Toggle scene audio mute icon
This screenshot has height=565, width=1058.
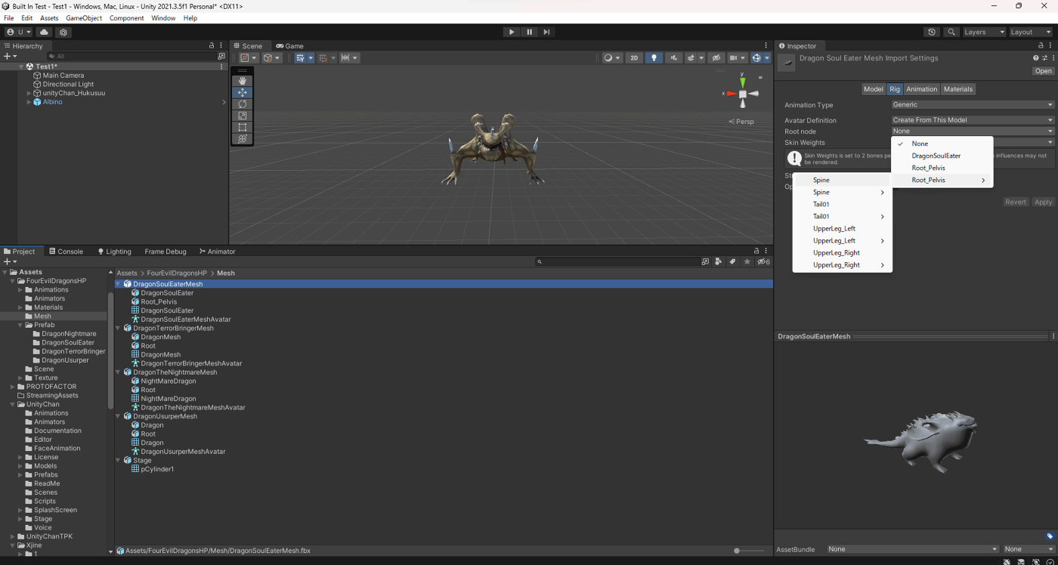(x=673, y=58)
